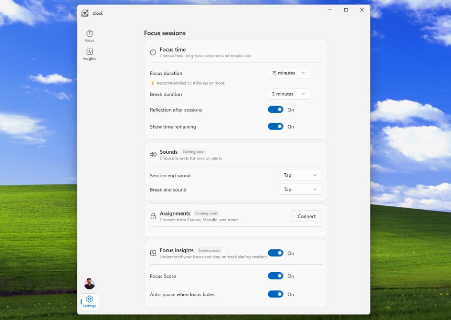This screenshot has width=451, height=320.
Task: Click the Focus insights chart icon
Action: pyautogui.click(x=153, y=253)
